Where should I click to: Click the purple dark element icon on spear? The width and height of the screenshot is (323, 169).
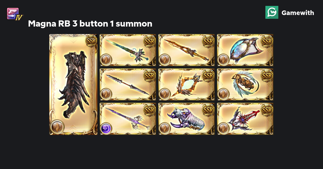click(x=106, y=128)
